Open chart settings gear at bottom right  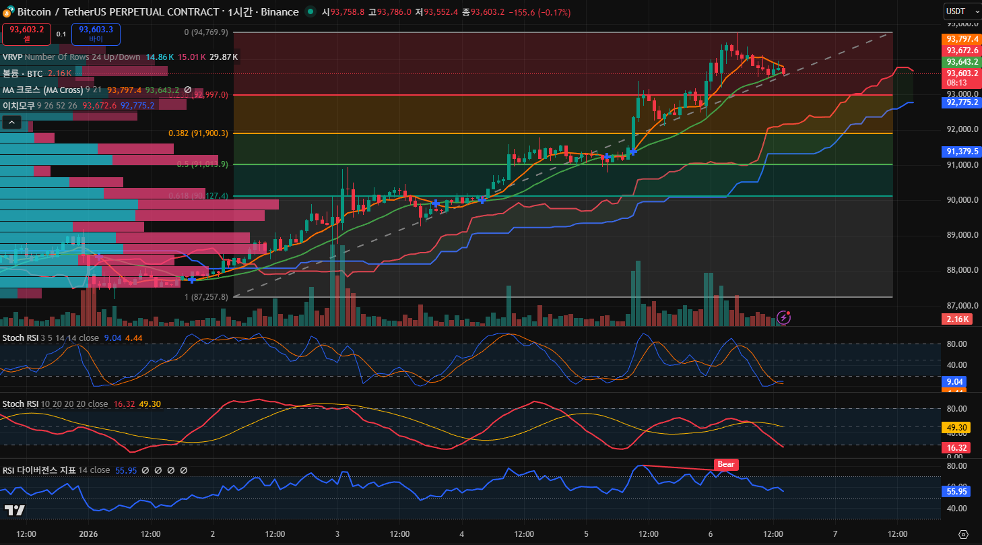click(x=963, y=534)
